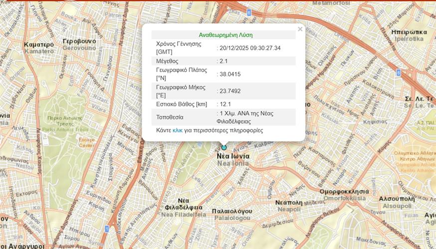Click the Νέα Ιωνία map label

tap(233, 156)
